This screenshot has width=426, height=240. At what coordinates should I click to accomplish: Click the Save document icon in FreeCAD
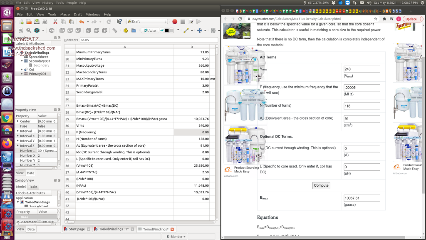tap(37, 22)
